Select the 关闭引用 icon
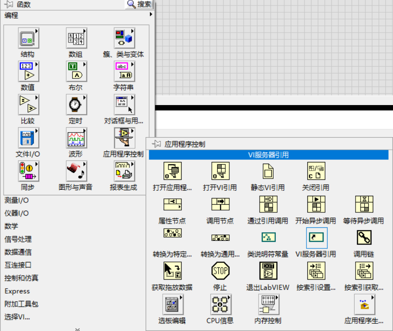393x331 pixels. pos(316,171)
